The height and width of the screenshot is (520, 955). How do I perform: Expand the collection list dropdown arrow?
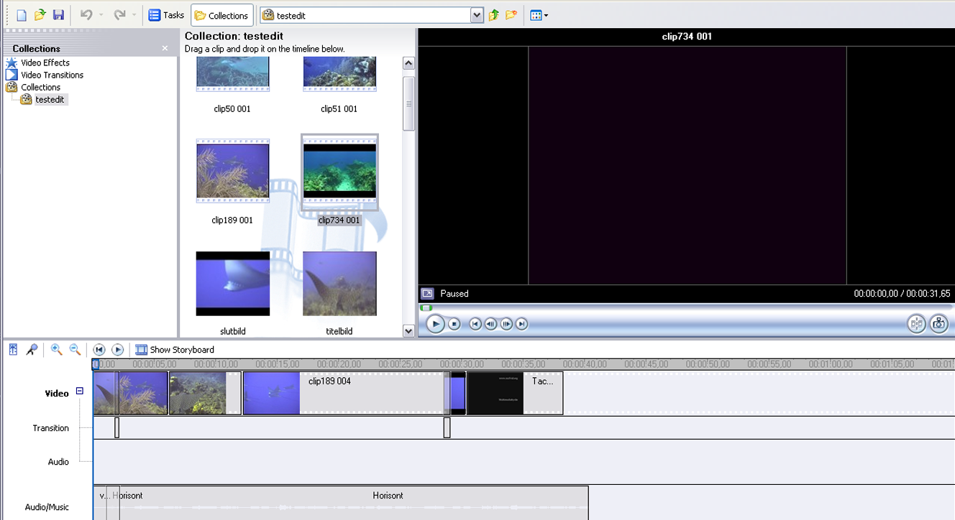coord(476,15)
